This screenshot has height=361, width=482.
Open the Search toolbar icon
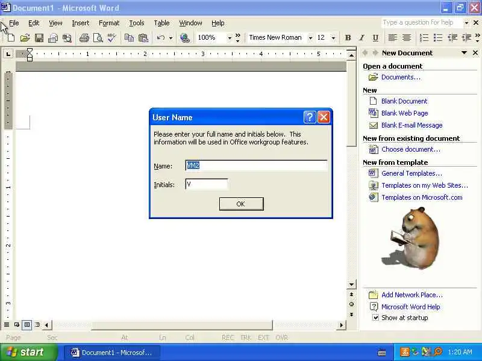tap(67, 38)
